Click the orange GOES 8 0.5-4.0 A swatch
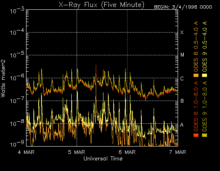 point(196,75)
